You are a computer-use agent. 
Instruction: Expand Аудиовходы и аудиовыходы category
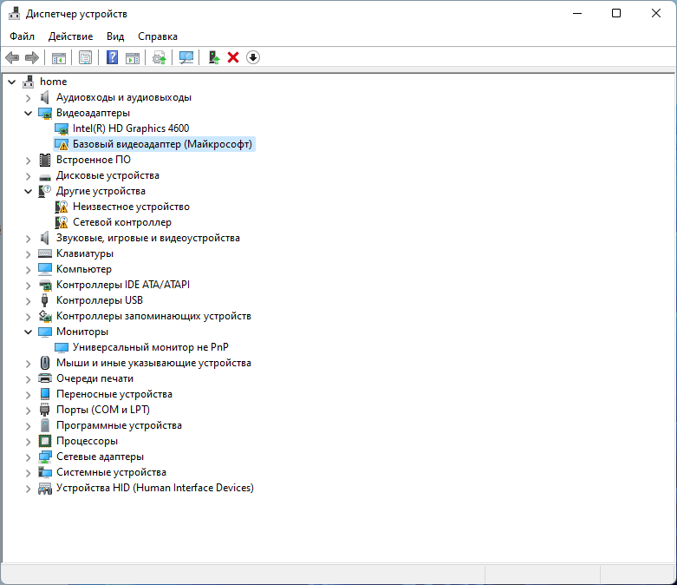point(28,98)
